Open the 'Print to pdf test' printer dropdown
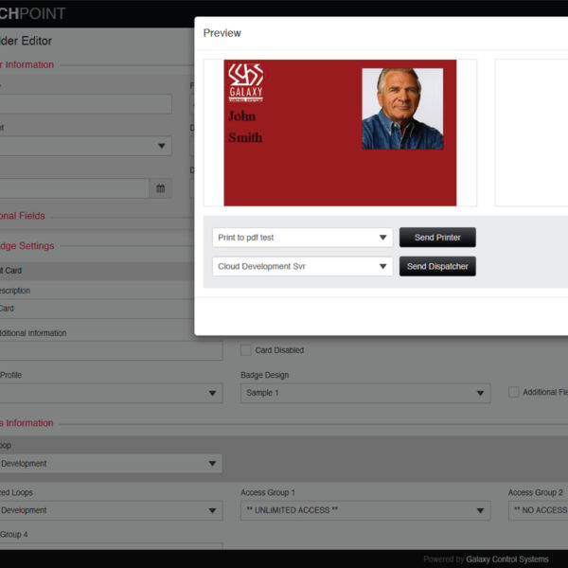Screen dimensions: 568x568 (302, 238)
